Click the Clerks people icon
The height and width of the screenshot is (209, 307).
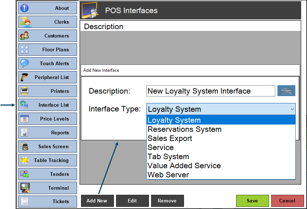click(x=25, y=22)
